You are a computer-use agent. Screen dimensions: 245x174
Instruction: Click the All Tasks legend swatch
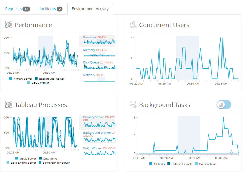pyautogui.click(x=151, y=164)
